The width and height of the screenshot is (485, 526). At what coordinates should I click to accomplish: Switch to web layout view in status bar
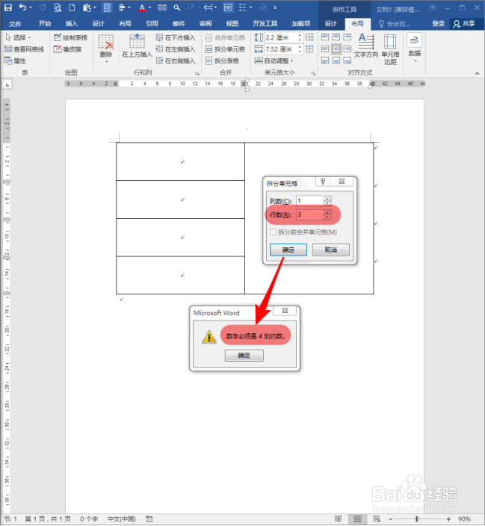[377, 519]
